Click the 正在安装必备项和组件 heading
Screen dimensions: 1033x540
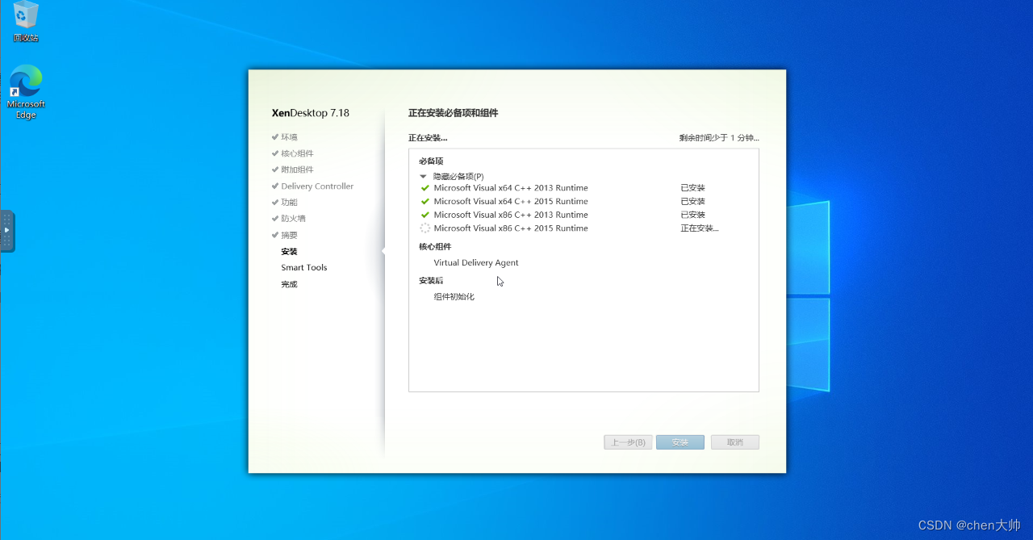[x=454, y=113]
